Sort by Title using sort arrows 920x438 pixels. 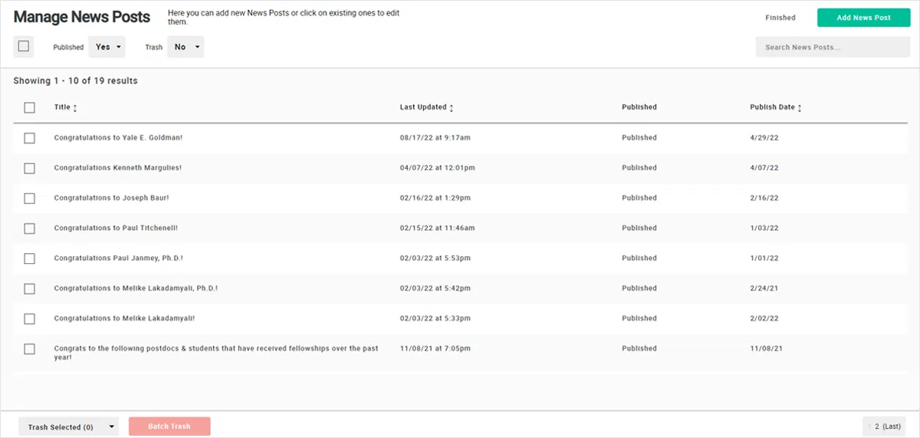75,108
